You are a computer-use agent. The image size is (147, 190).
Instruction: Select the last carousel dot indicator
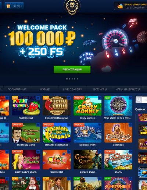coord(77,79)
